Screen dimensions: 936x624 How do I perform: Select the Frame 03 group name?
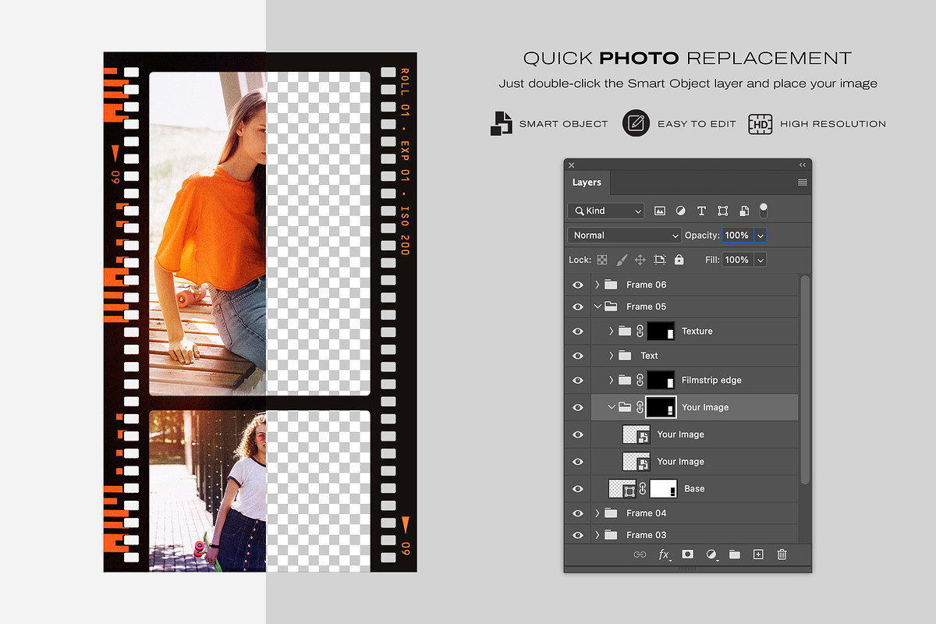coord(647,535)
